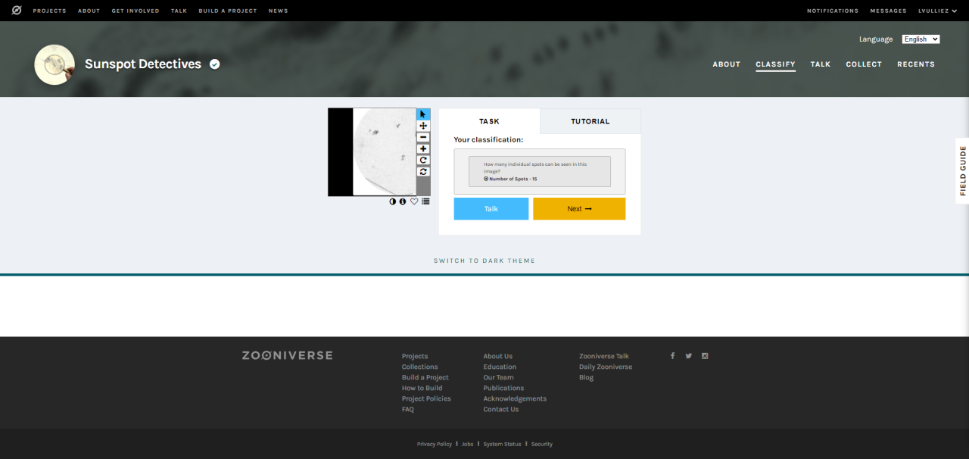Viewport: 969px width, 459px height.
Task: Click the yellow Next button
Action: 579,209
